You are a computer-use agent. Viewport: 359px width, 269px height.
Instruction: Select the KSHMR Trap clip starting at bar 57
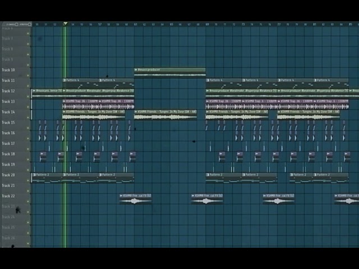point(116,104)
